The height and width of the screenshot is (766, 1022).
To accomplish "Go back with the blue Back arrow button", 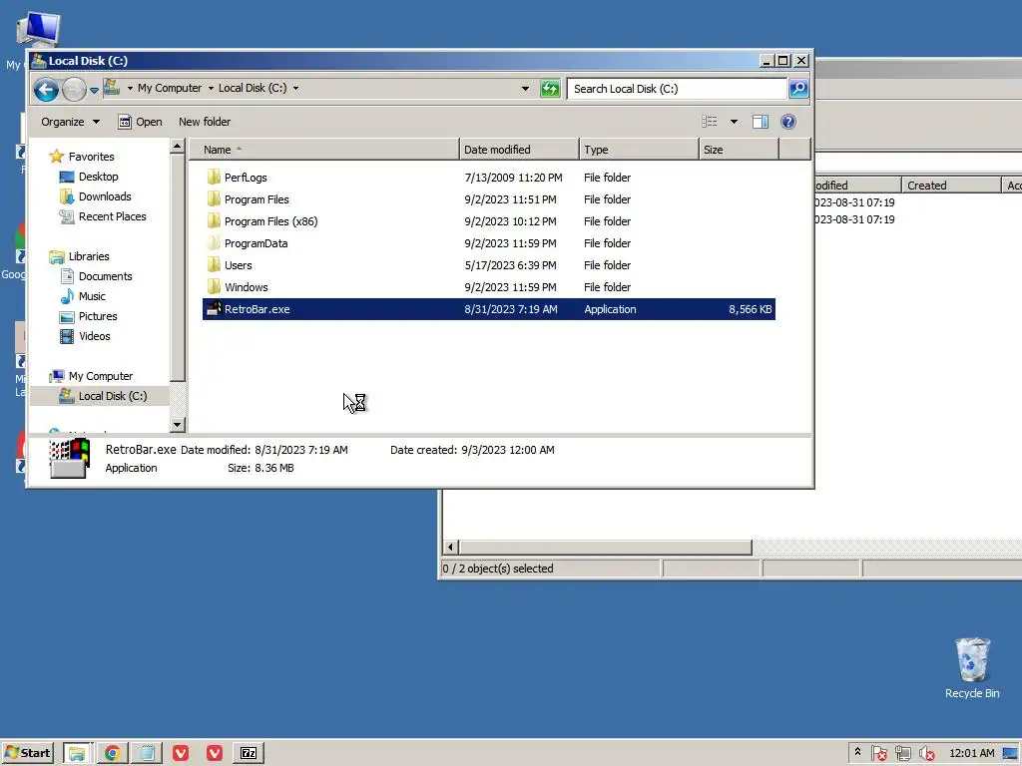I will pos(46,89).
